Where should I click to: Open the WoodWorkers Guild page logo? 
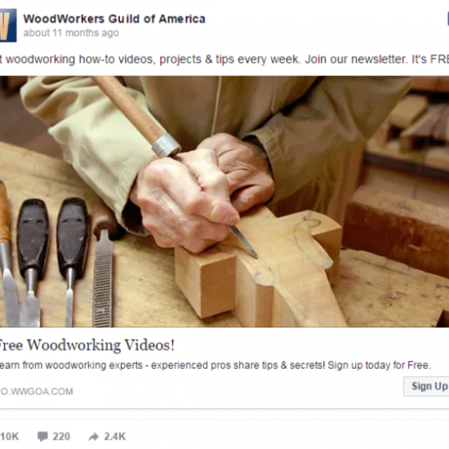point(8,25)
